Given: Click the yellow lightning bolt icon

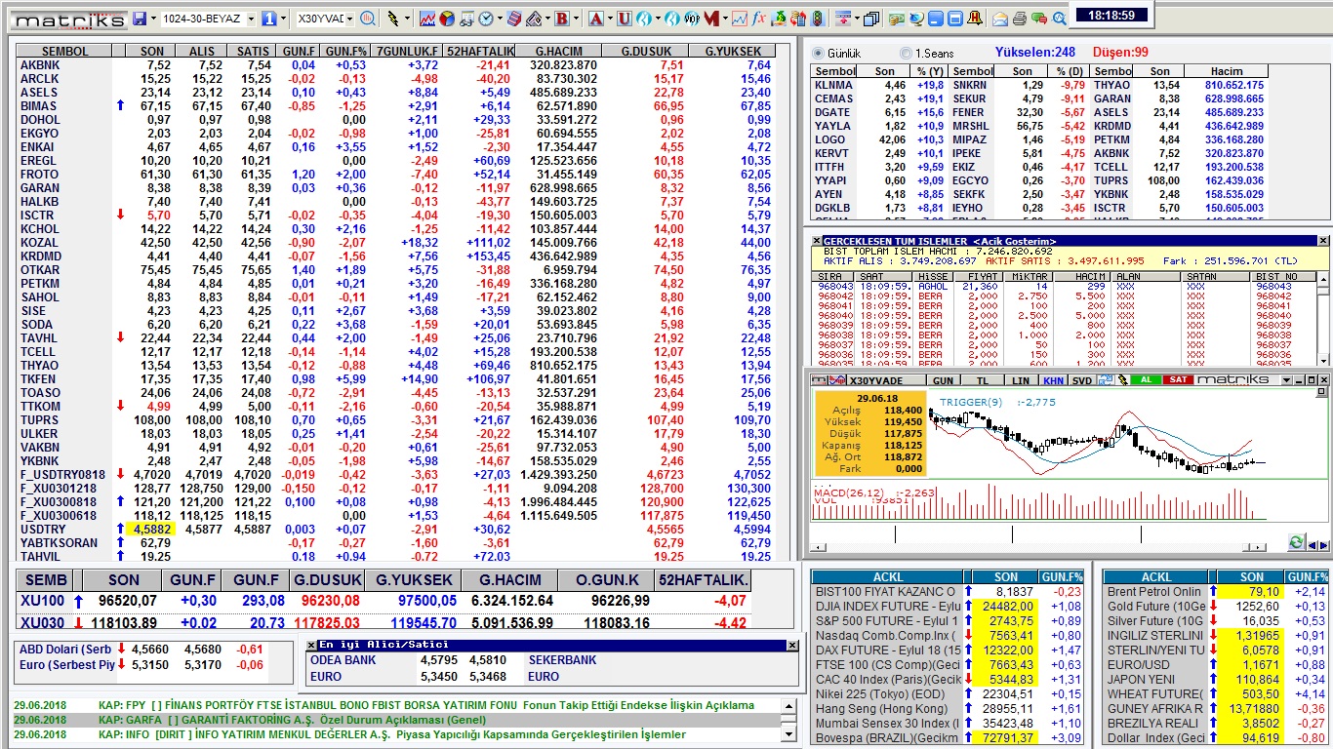Looking at the screenshot, I should coord(392,19).
